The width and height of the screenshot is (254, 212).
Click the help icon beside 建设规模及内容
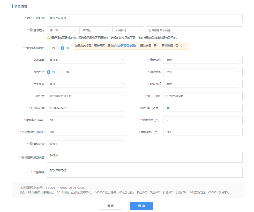click(23, 157)
